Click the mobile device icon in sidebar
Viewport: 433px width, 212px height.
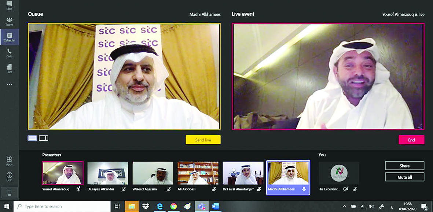(x=9, y=193)
